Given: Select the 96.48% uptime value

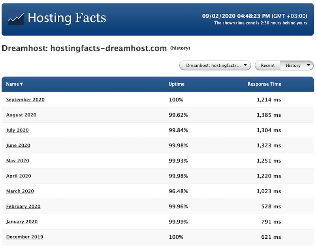Looking at the screenshot, I should (179, 191).
